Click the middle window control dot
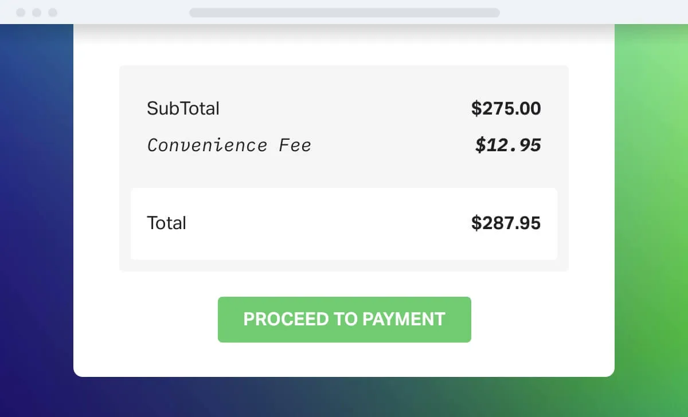688x417 pixels. (x=38, y=12)
